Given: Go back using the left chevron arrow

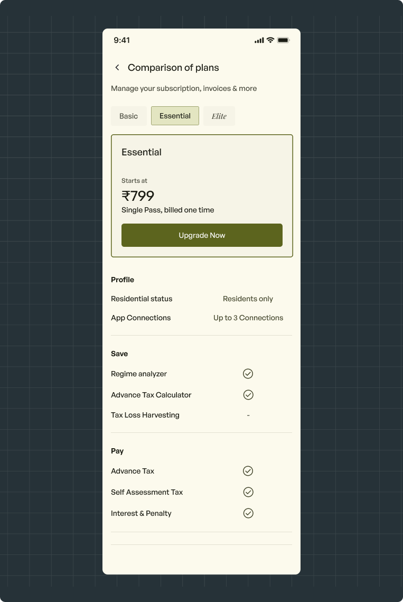Looking at the screenshot, I should tap(117, 68).
